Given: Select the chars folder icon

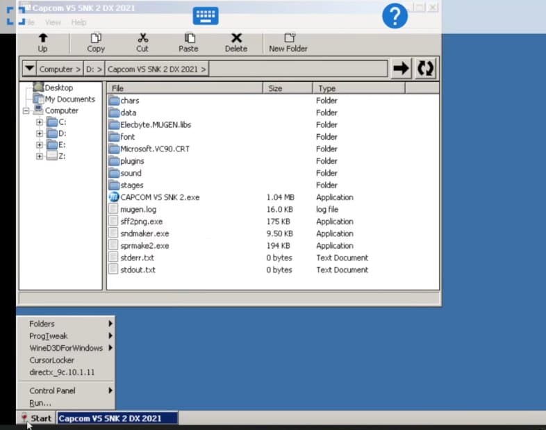Looking at the screenshot, I should [x=114, y=101].
